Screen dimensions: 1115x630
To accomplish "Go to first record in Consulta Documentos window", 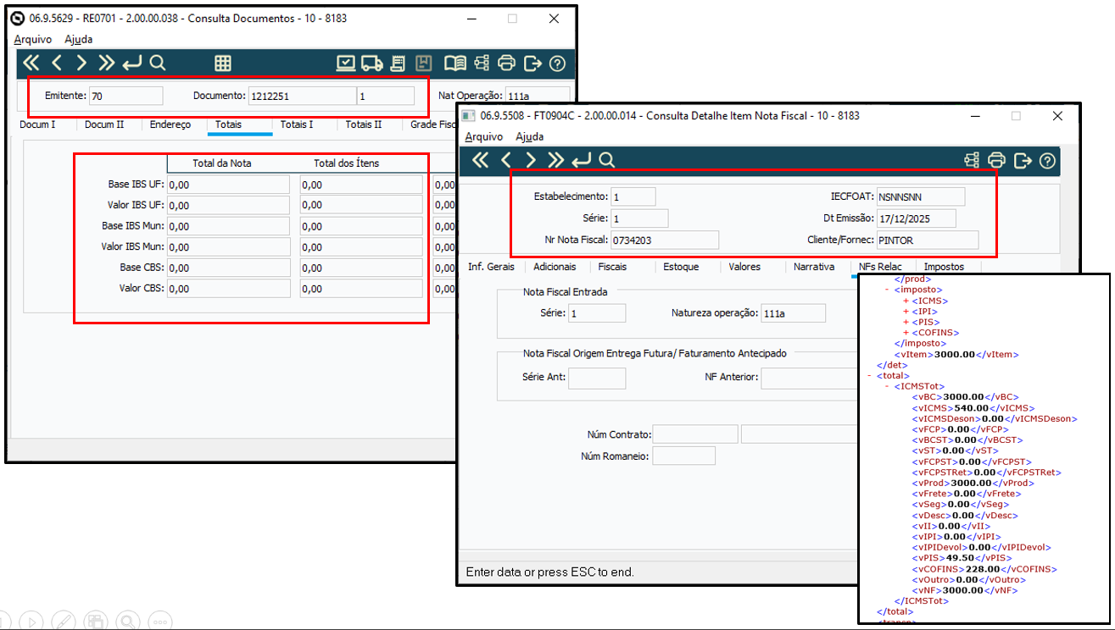I will 31,63.
